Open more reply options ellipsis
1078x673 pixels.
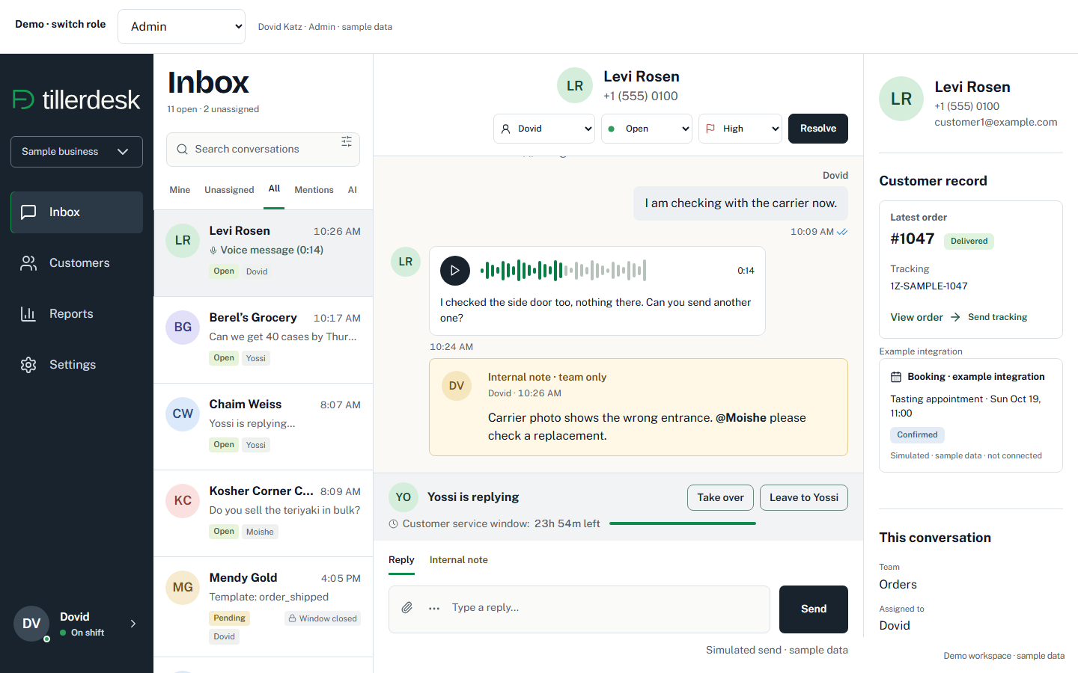[x=434, y=609]
